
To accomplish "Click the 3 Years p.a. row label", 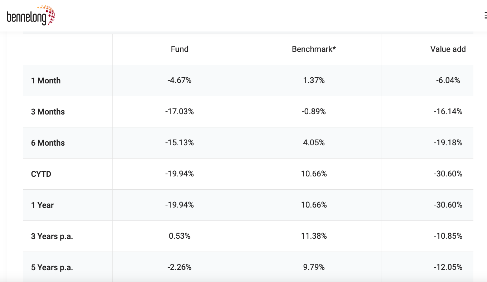I will [x=52, y=236].
